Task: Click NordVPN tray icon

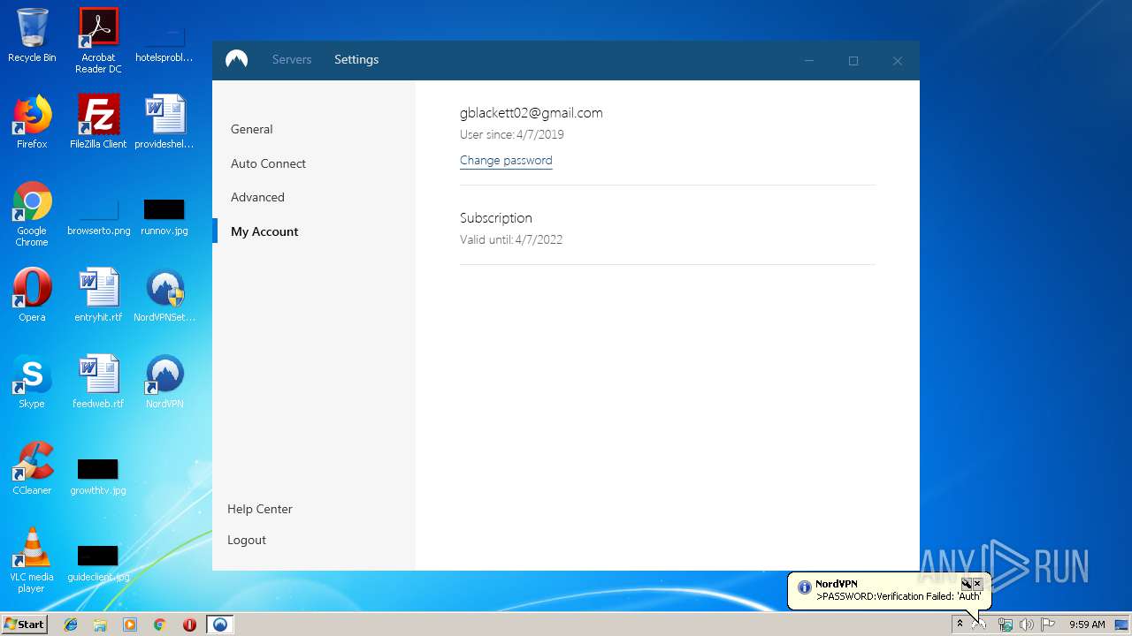Action: click(x=980, y=625)
